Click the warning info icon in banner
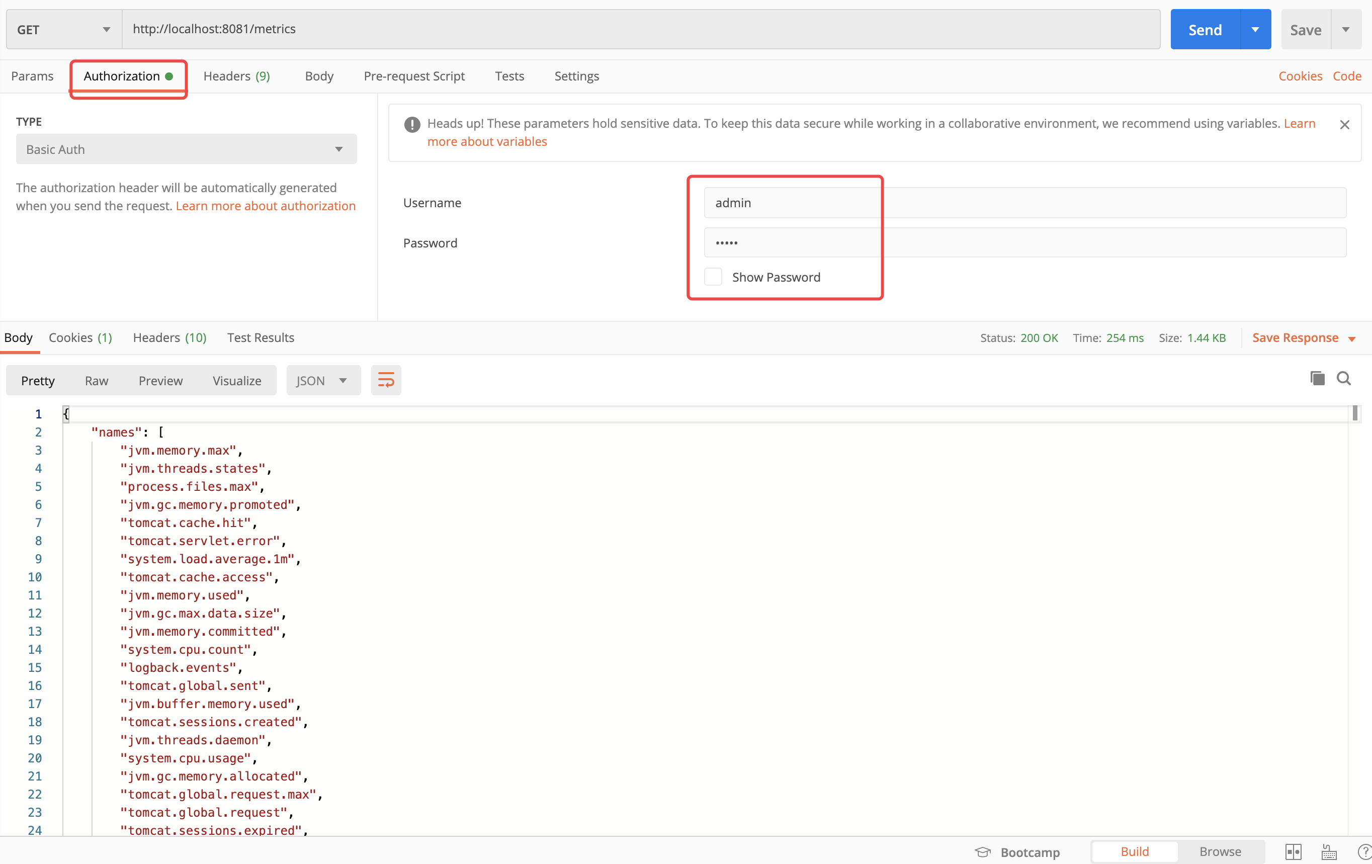1372x864 pixels. [412, 124]
